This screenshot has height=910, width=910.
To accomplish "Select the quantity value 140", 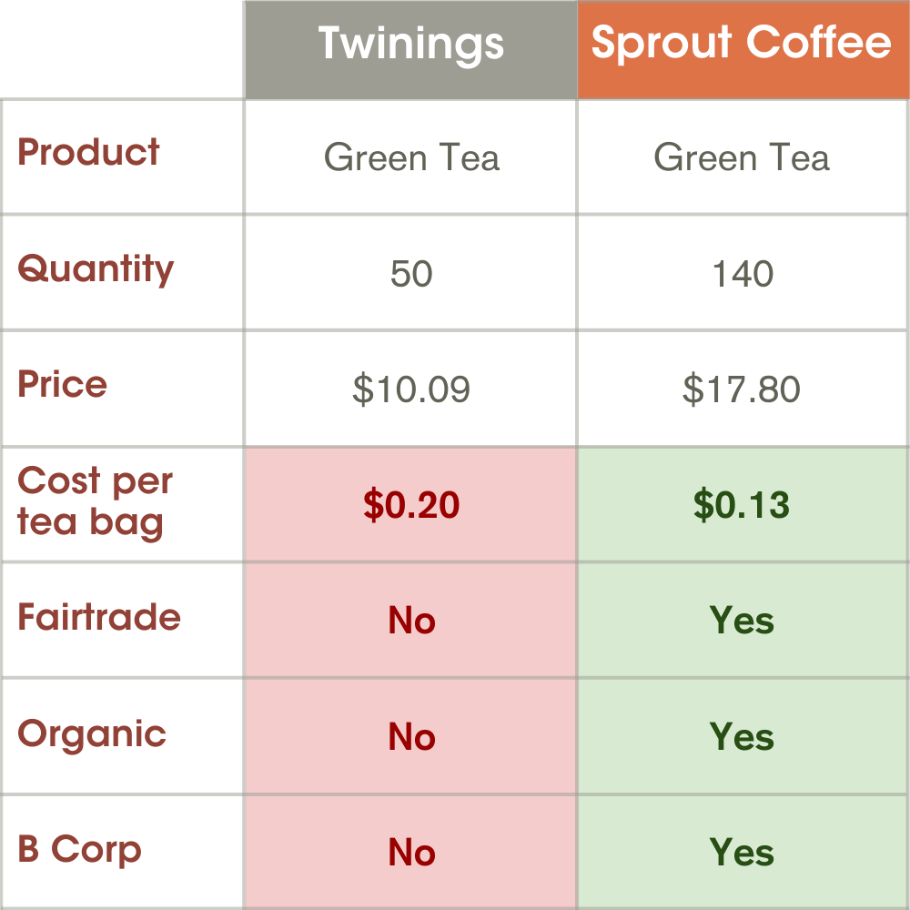I will click(x=743, y=274).
